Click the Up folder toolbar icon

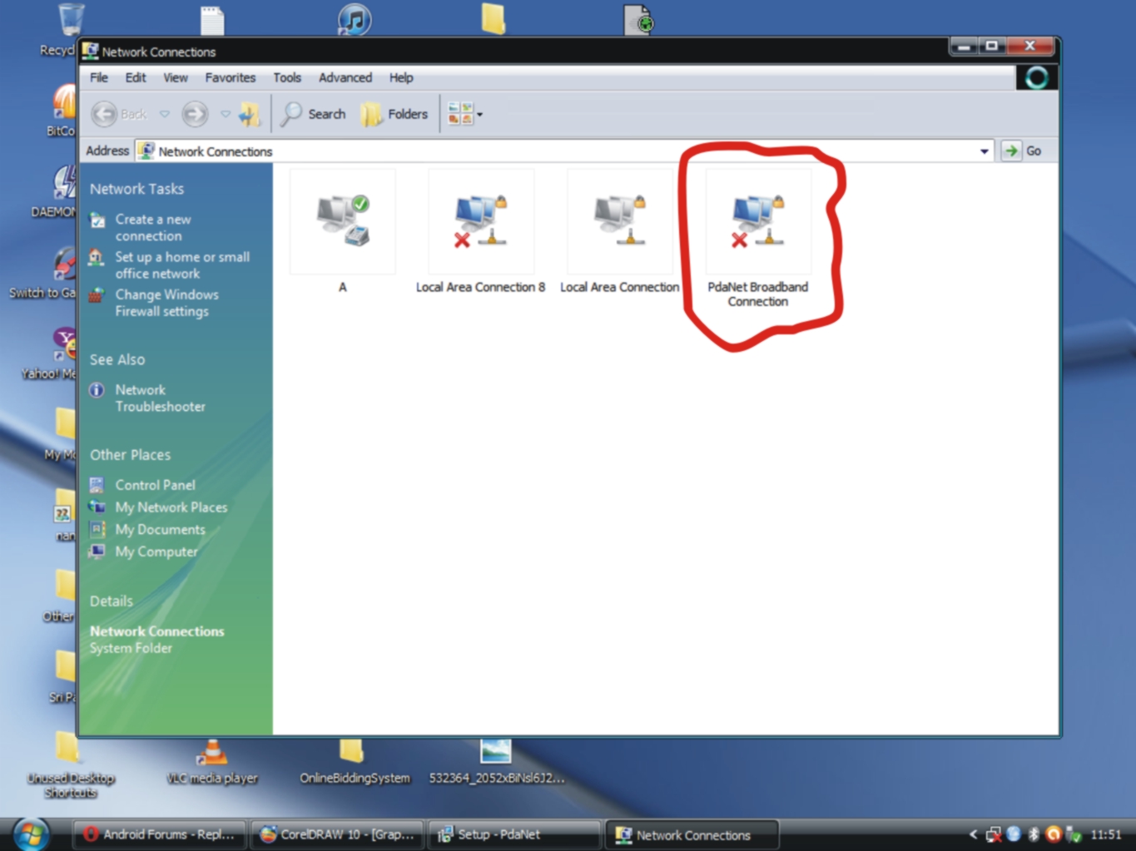(x=249, y=114)
